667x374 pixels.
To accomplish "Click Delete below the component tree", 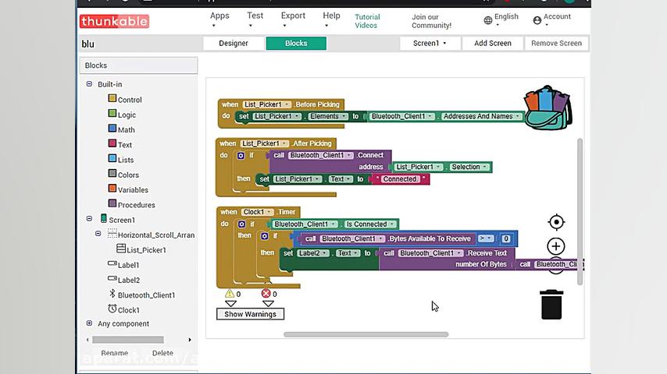I will coord(162,353).
